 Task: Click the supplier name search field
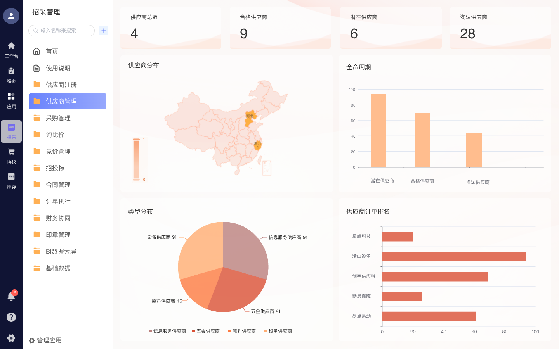point(61,31)
